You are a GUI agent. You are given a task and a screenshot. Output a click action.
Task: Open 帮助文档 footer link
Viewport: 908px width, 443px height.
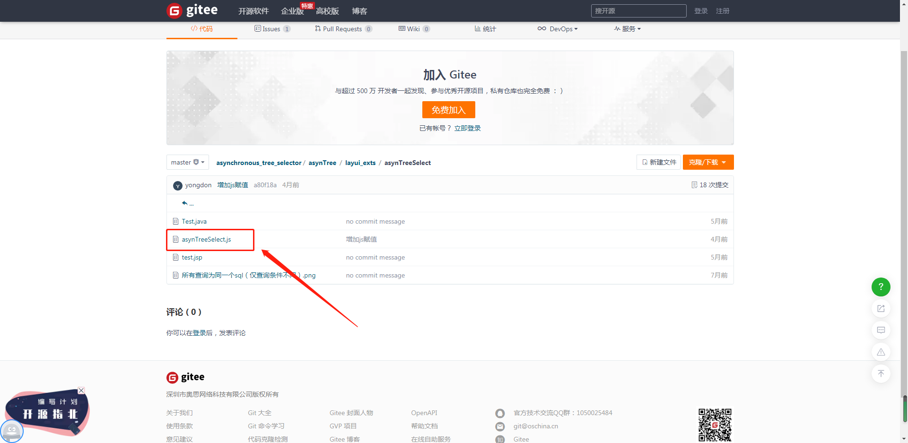(425, 426)
